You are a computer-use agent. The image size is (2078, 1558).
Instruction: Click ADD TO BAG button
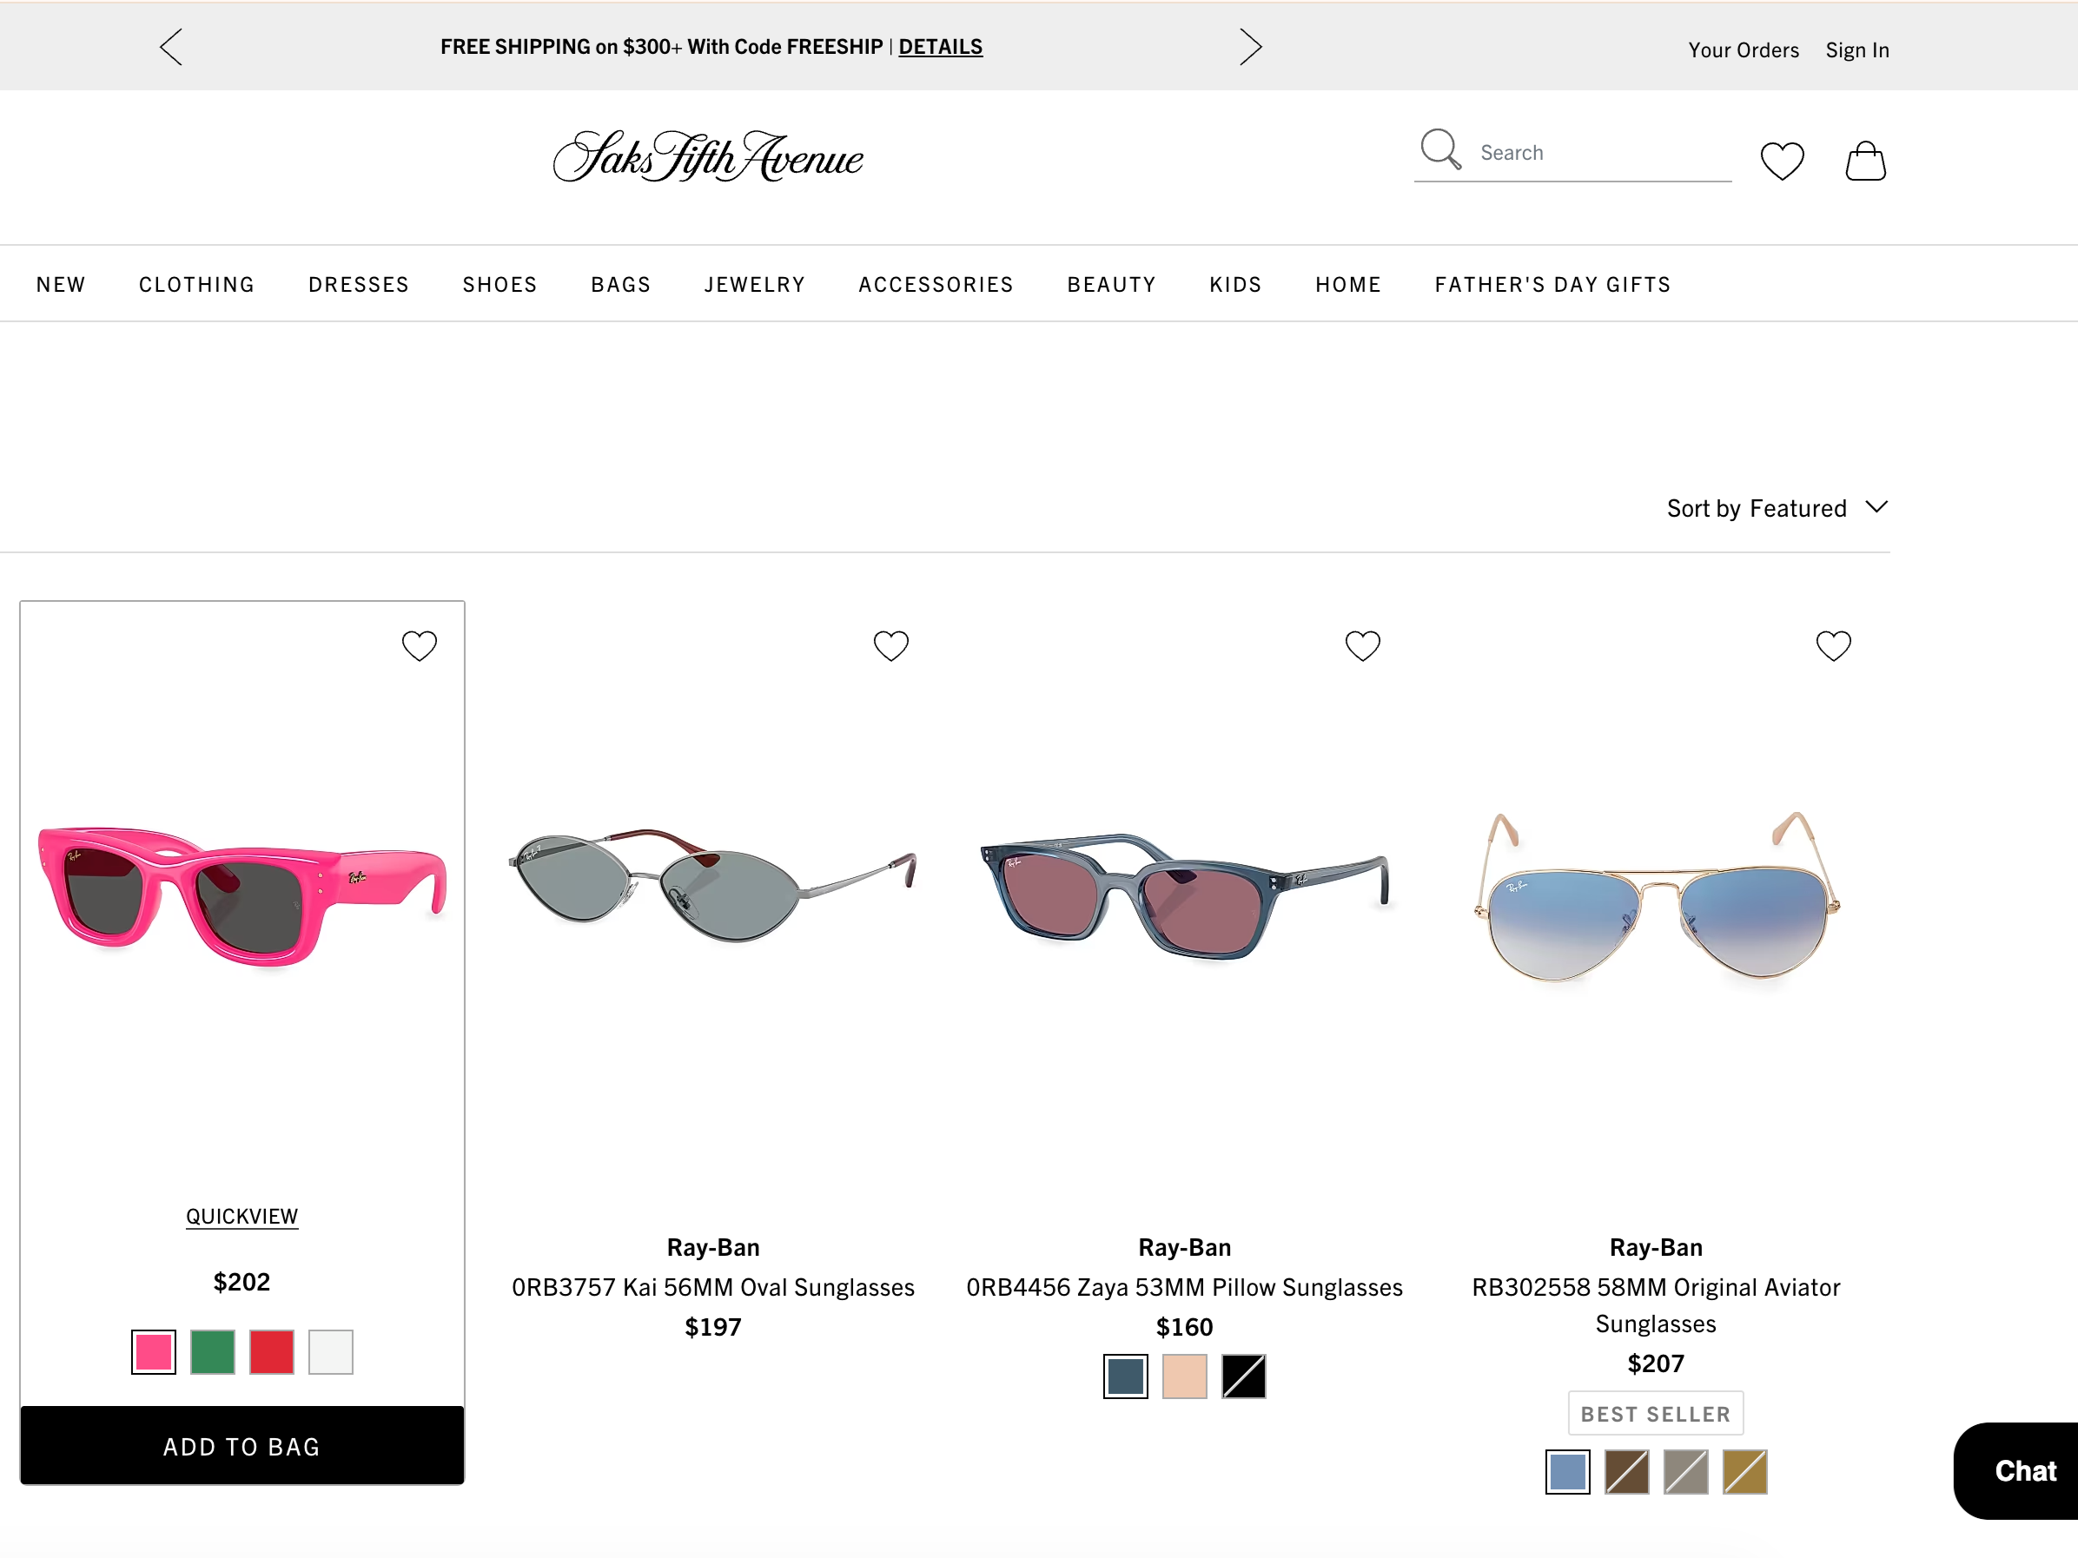point(242,1446)
